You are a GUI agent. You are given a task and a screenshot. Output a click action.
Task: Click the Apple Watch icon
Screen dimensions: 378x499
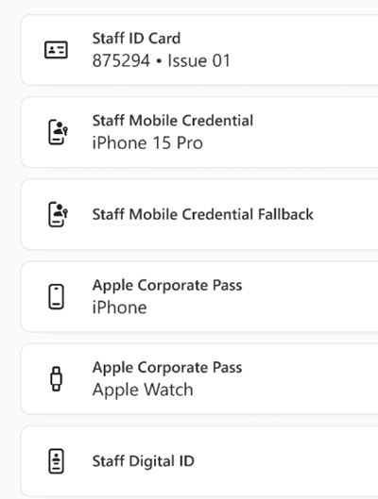tap(57, 378)
